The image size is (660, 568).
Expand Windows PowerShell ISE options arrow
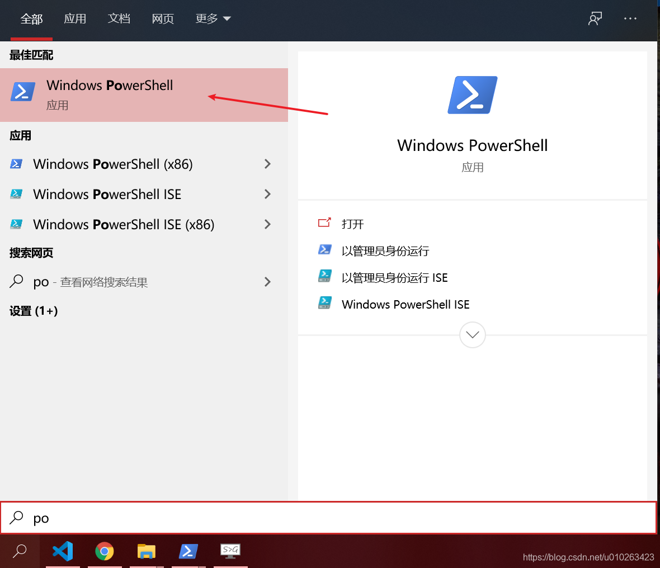click(267, 195)
